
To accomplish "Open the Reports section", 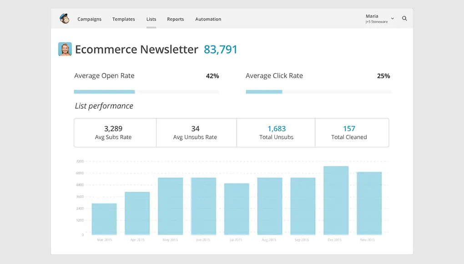I will pos(175,19).
